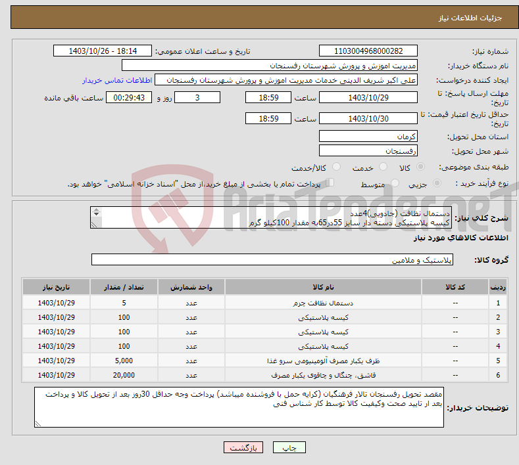The image size is (519, 465).
Task: Click the price validity time field 18:59
Action: (268, 118)
